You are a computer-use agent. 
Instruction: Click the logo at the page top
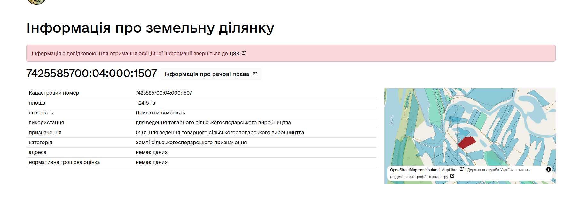click(36, 2)
